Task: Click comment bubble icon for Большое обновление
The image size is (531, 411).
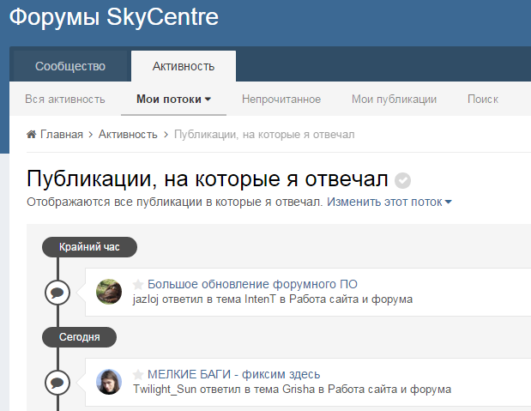Action: (57, 293)
